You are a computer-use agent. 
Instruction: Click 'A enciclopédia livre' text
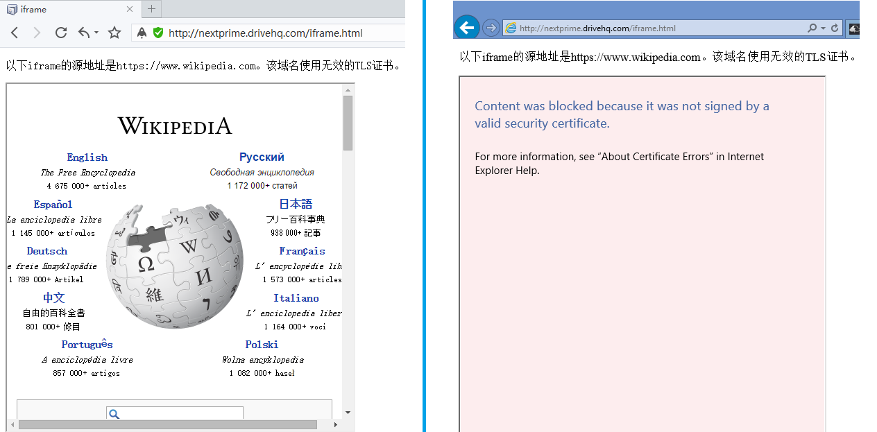click(87, 360)
